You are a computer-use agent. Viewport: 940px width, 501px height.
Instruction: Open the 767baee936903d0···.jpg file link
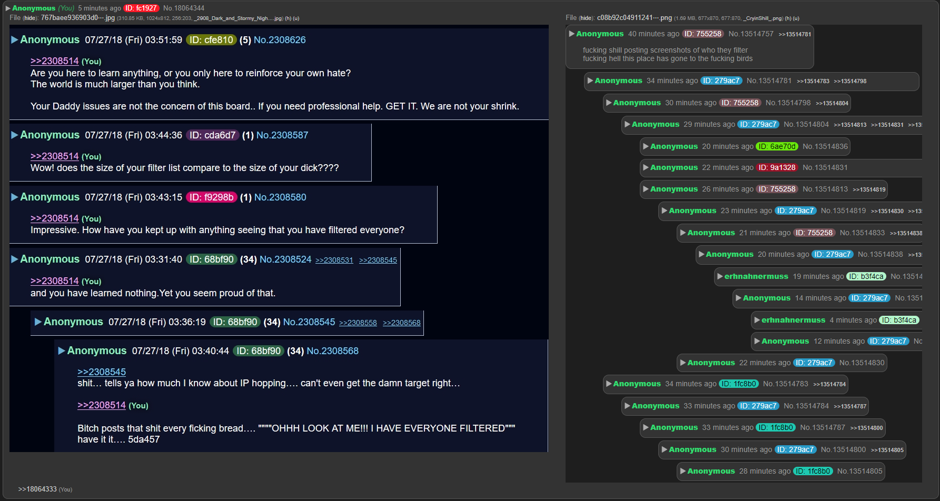(x=78, y=18)
